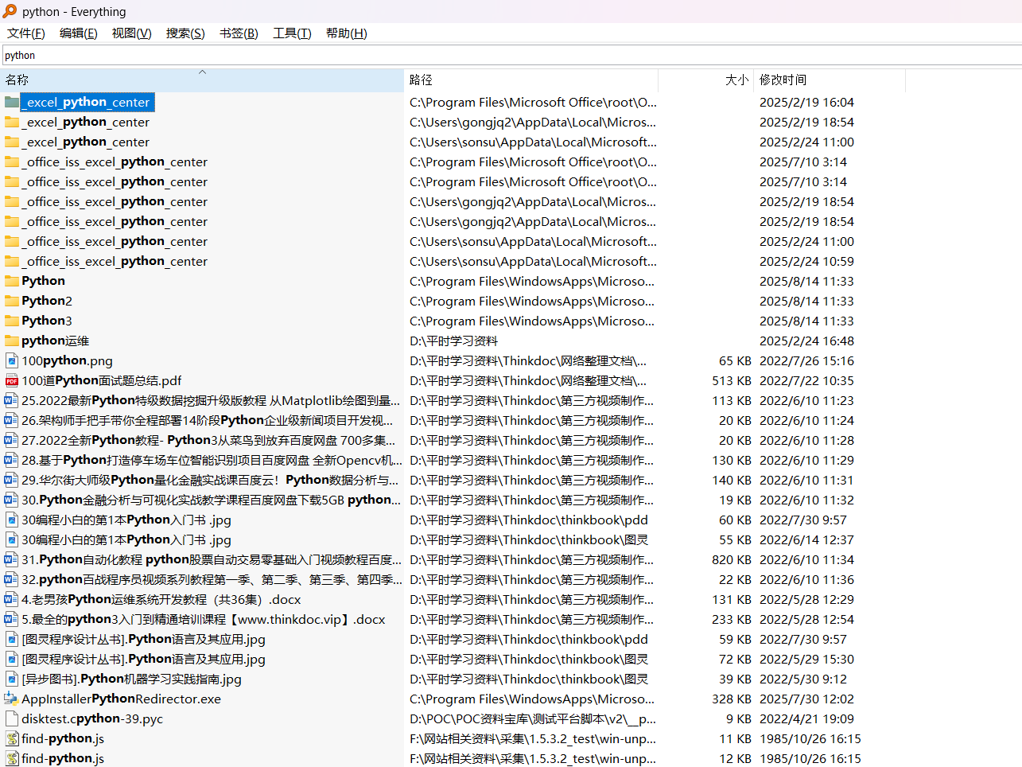Sort results by the 名称 column header
This screenshot has height=767, width=1022.
[x=202, y=80]
